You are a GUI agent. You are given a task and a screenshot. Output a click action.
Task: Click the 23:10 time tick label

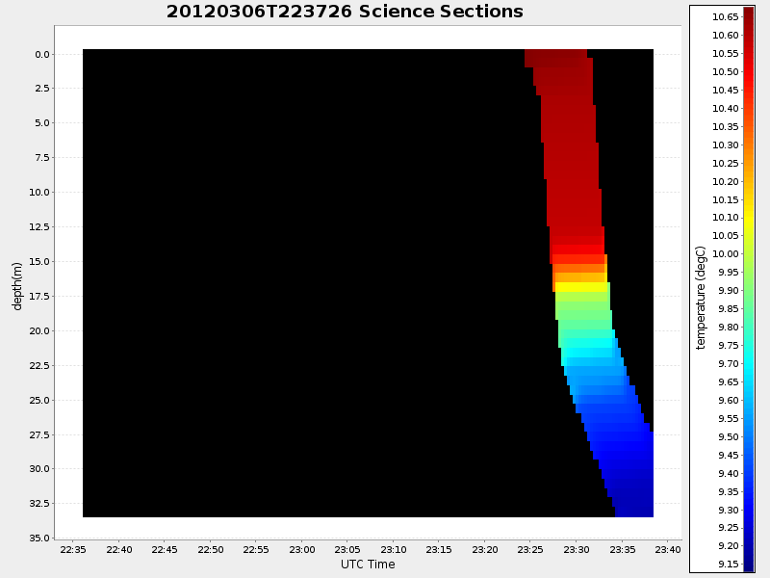click(394, 549)
